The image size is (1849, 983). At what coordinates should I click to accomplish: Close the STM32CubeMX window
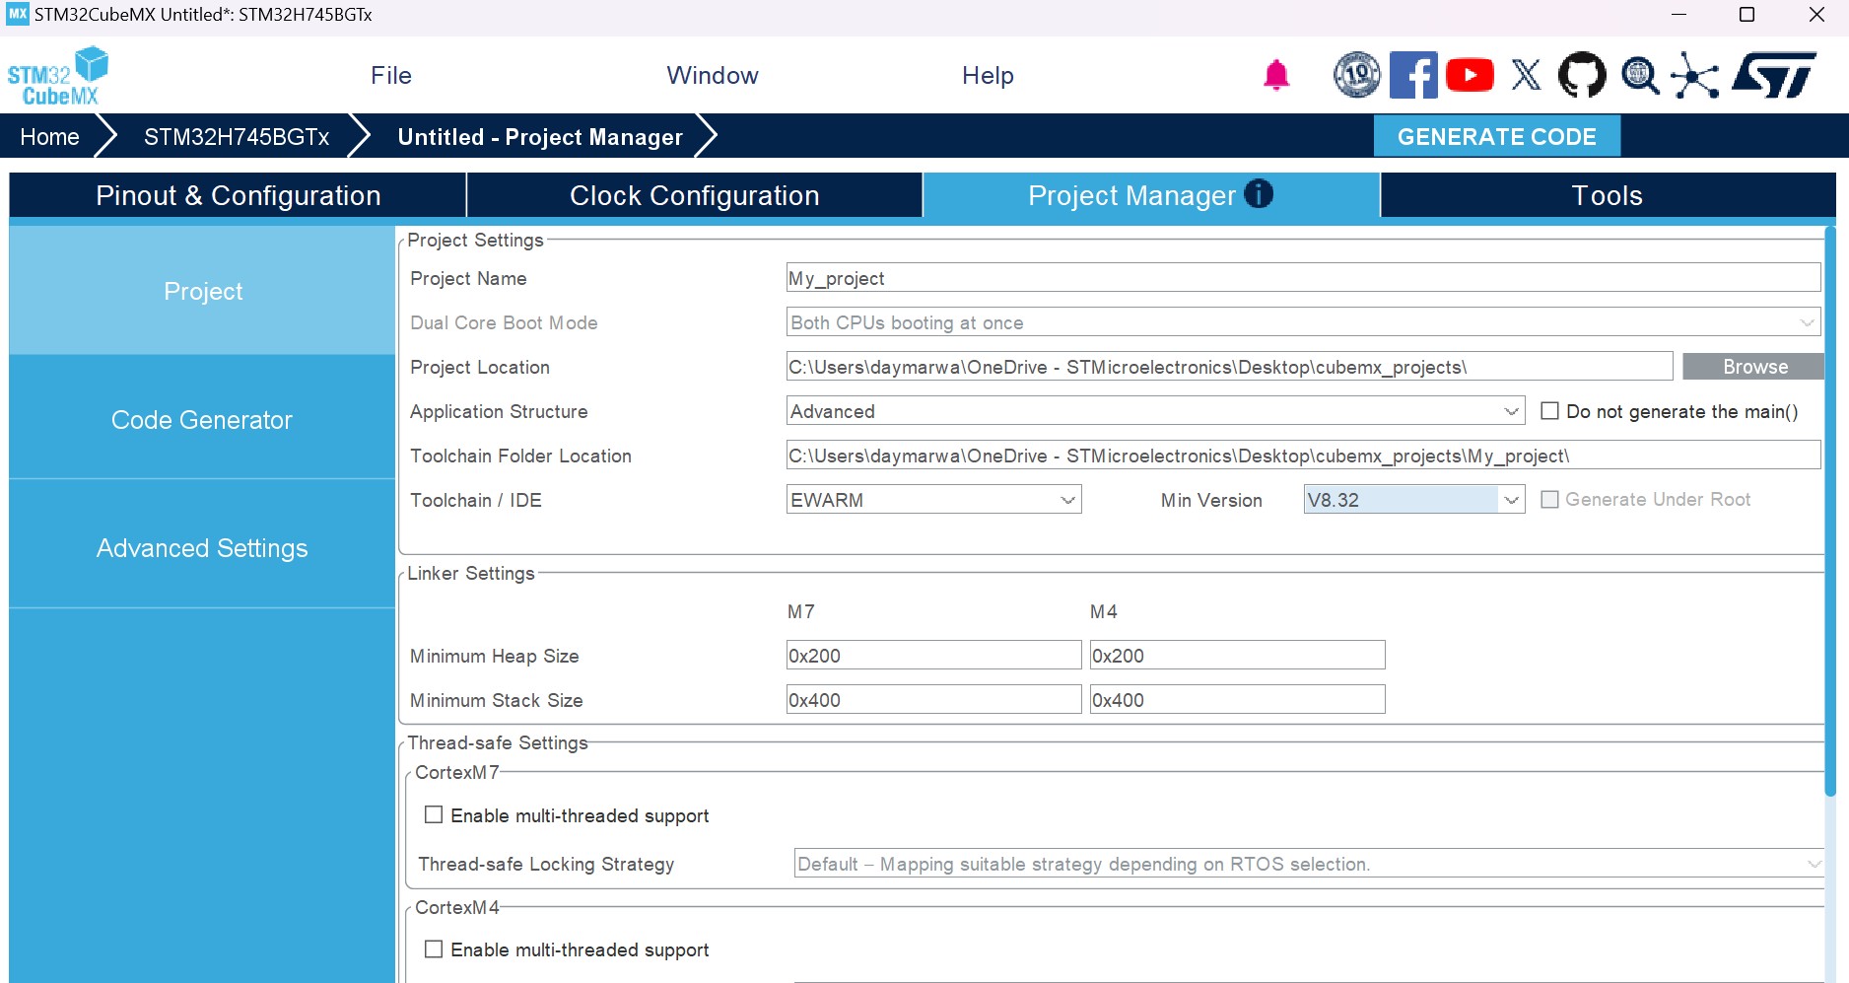tap(1816, 15)
